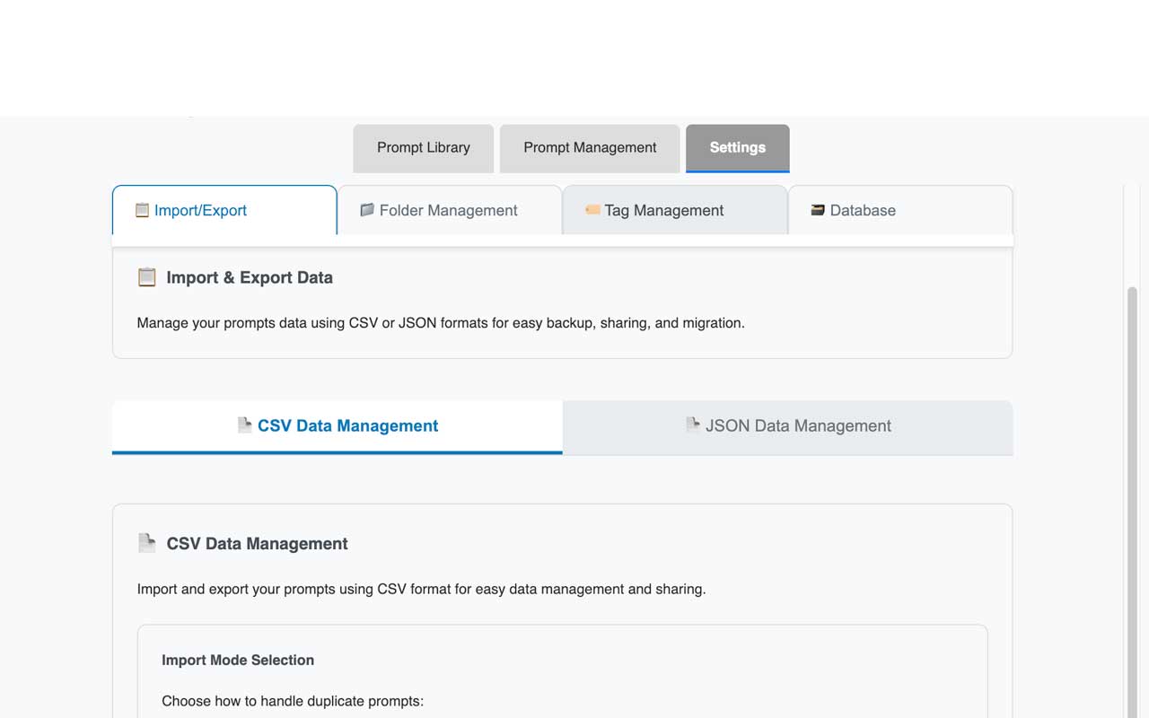Click the Import & Export Data heading text

(x=250, y=278)
